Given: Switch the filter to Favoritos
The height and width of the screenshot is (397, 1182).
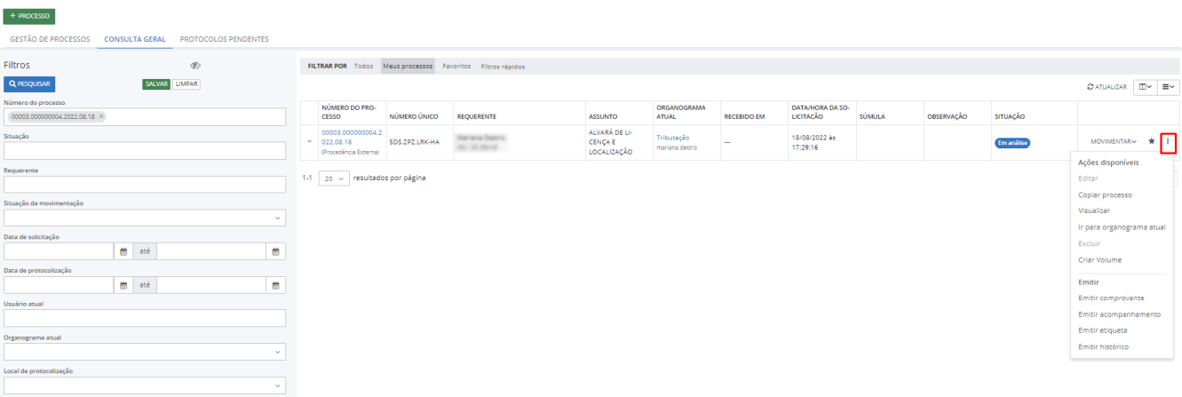Looking at the screenshot, I should click(x=456, y=67).
